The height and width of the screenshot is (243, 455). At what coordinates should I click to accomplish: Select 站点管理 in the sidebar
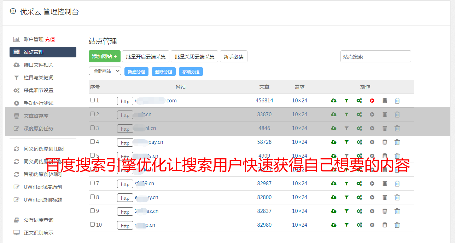click(x=43, y=52)
